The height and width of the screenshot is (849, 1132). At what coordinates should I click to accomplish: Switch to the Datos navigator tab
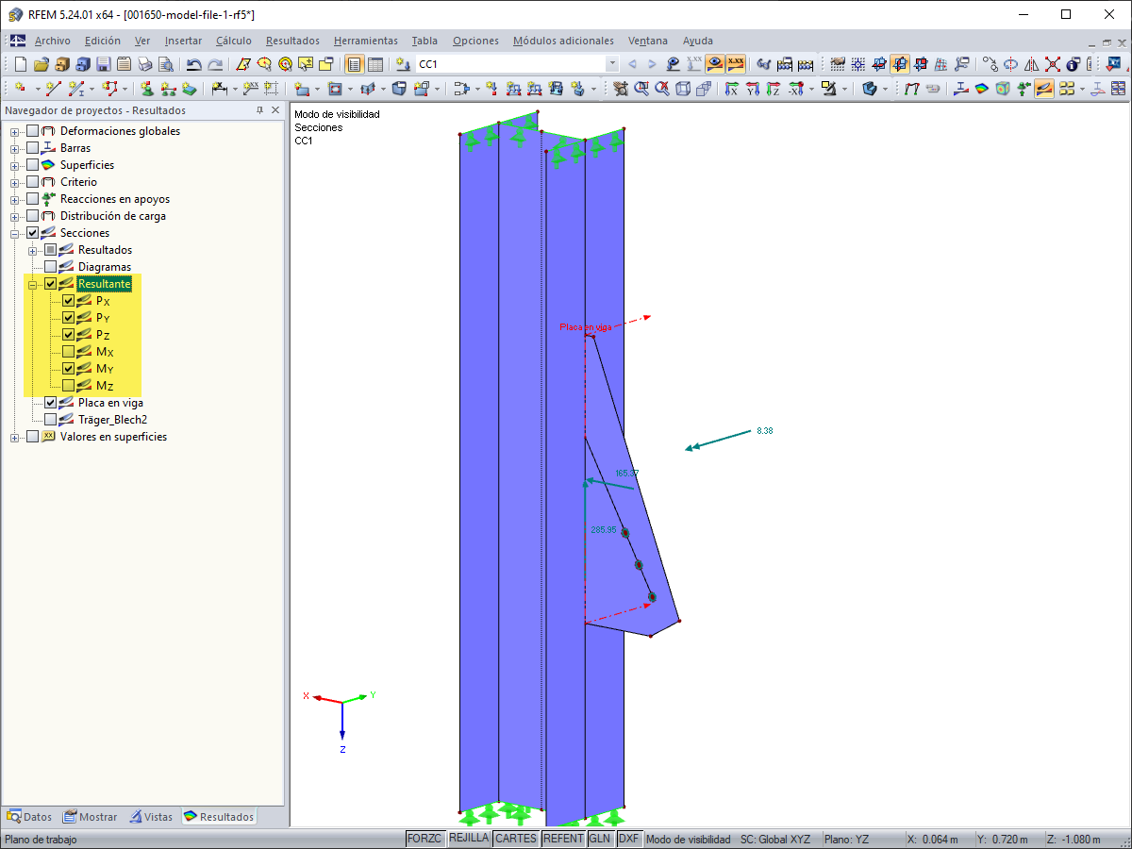[x=30, y=817]
